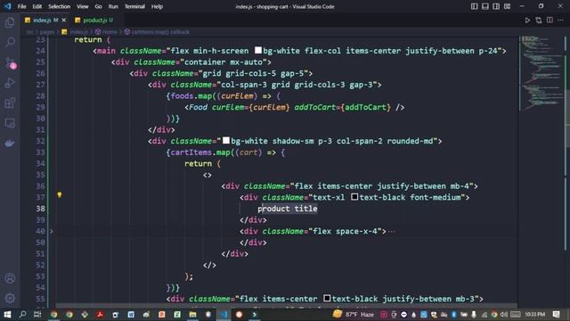Click 'addToCart' attribute on line 29

coord(314,107)
